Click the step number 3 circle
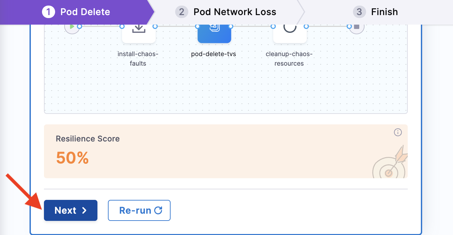The width and height of the screenshot is (453, 235). tap(359, 12)
